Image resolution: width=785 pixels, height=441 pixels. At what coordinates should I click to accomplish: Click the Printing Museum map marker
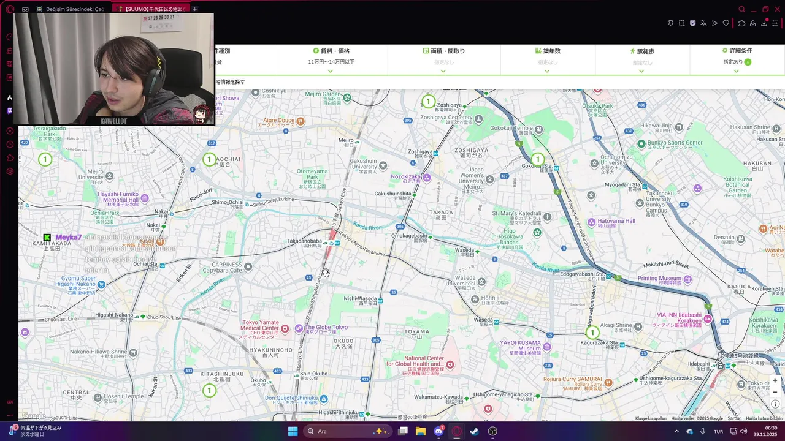pyautogui.click(x=687, y=279)
